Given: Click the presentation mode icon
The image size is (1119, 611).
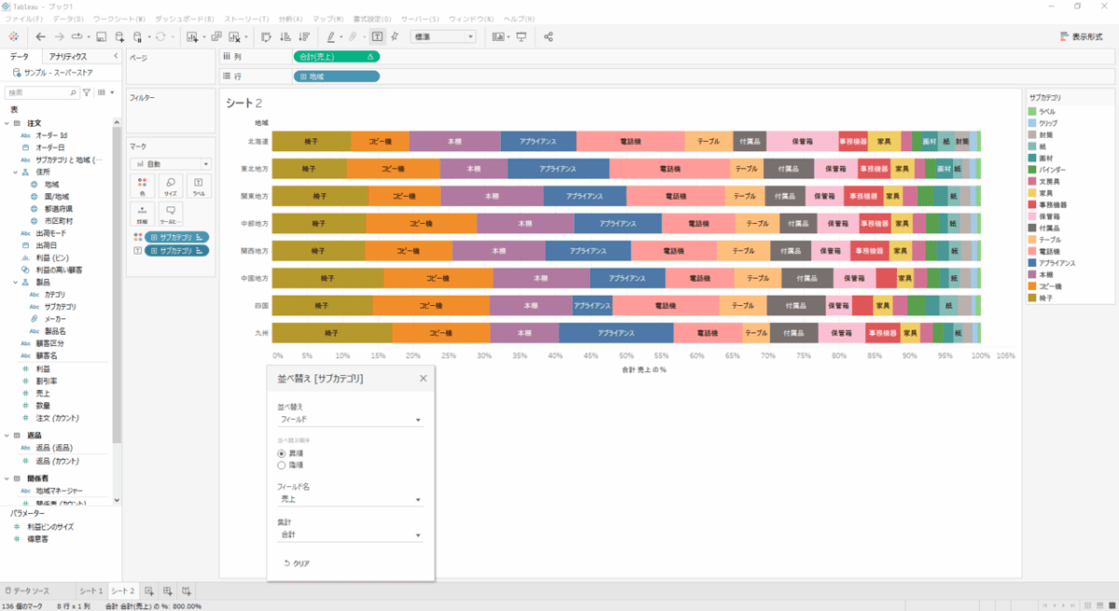Looking at the screenshot, I should click(x=520, y=36).
